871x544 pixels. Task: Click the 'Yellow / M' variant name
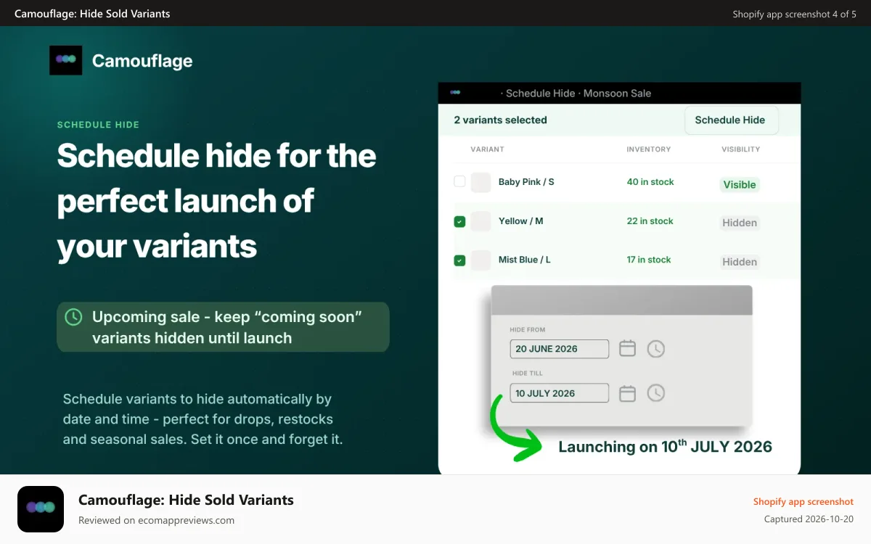pos(520,221)
